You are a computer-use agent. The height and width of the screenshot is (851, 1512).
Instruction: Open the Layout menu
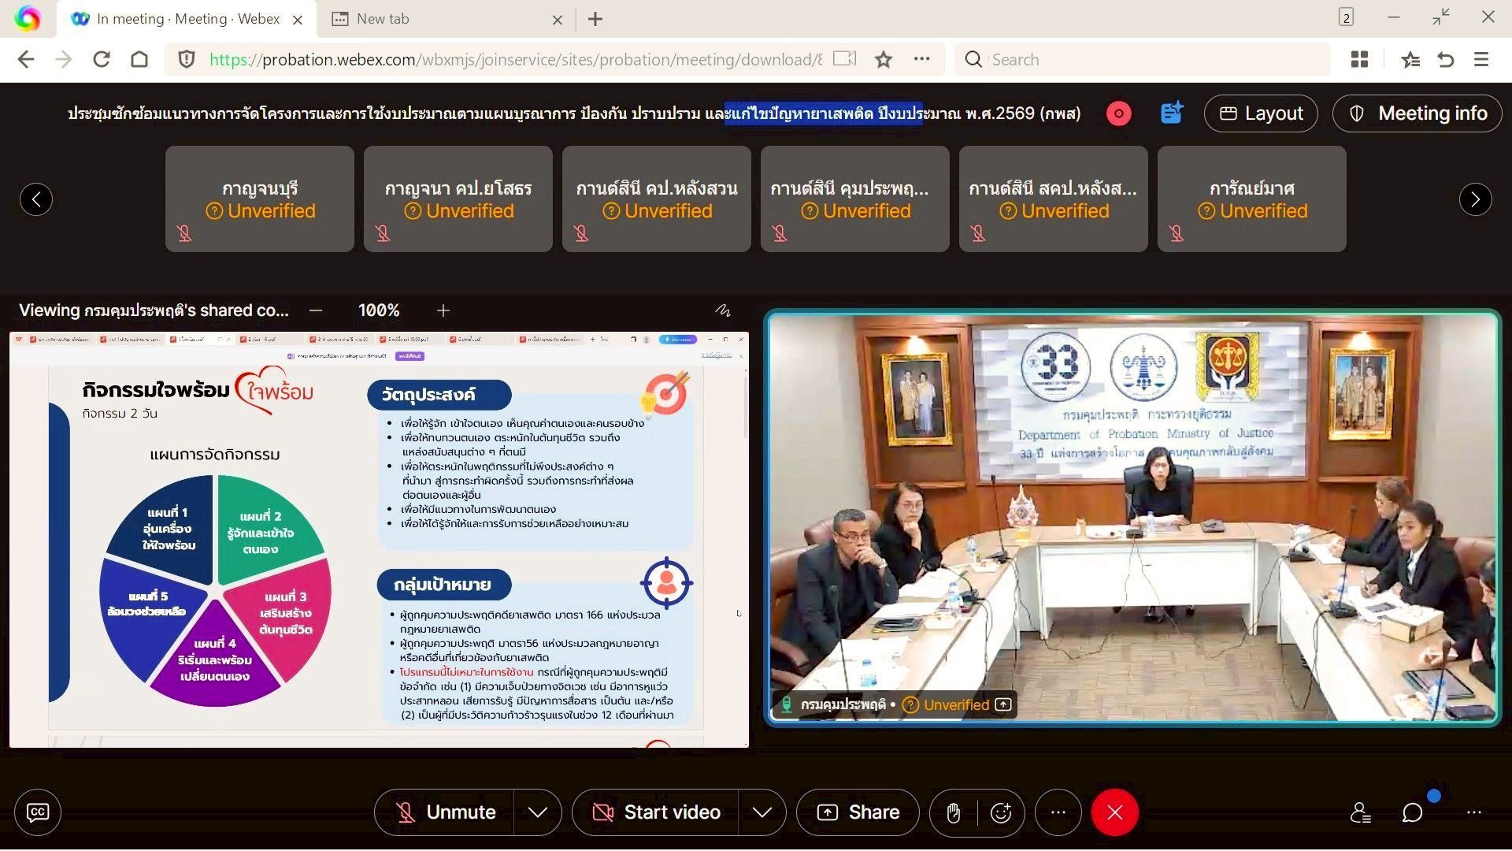(x=1261, y=113)
